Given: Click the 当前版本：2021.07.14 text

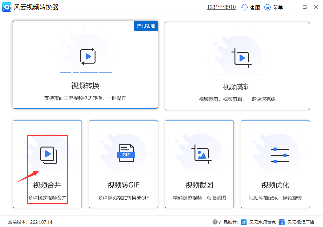Looking at the screenshot, I should click(30, 222).
